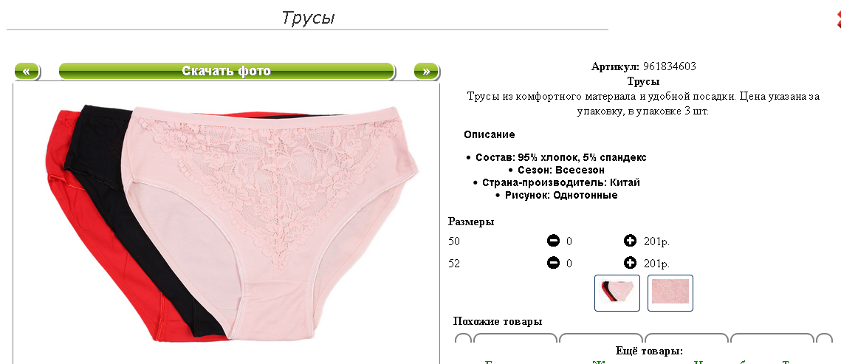Select the three-panties thumbnail
The image size is (841, 364).
click(617, 292)
